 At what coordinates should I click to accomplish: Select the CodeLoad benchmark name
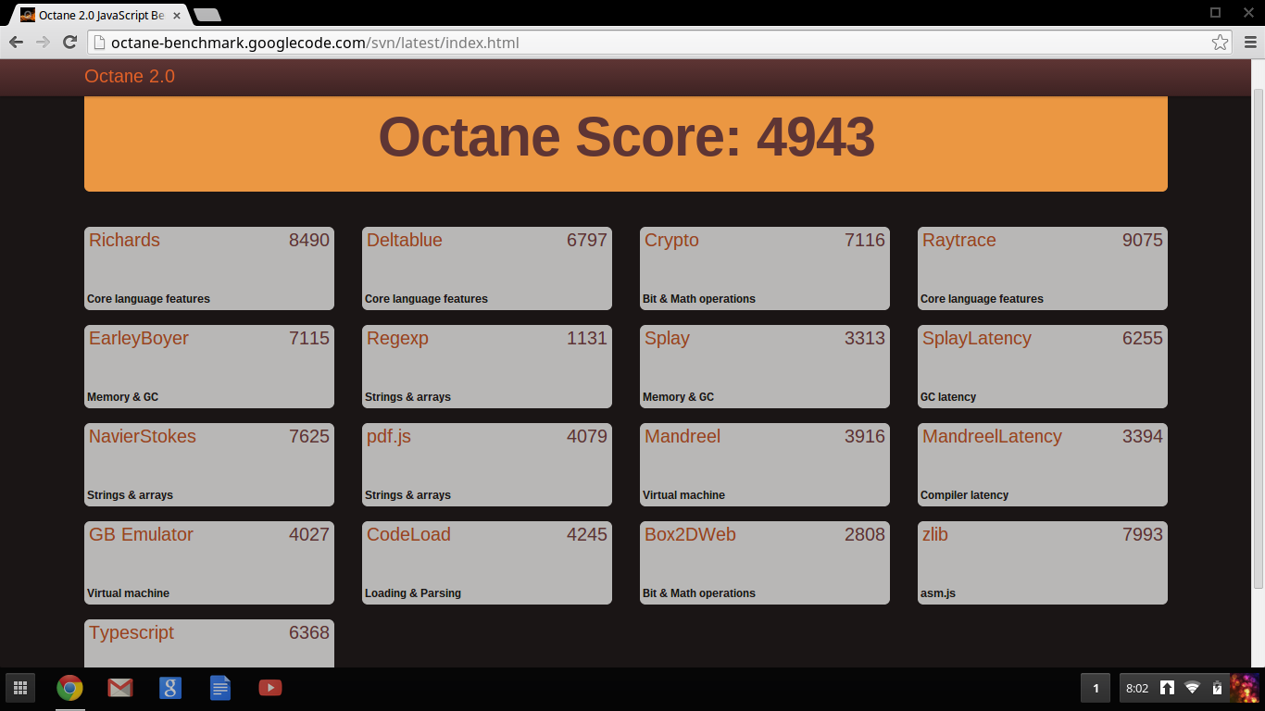point(408,534)
